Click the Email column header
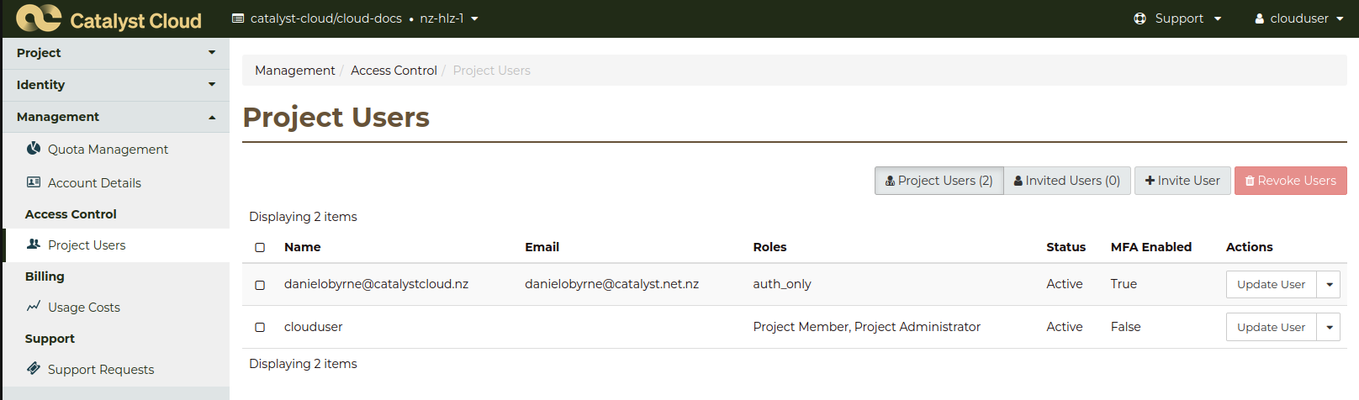The height and width of the screenshot is (400, 1359). (x=542, y=247)
